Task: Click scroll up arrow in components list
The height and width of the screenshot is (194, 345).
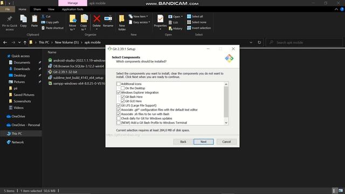Action: point(226,84)
